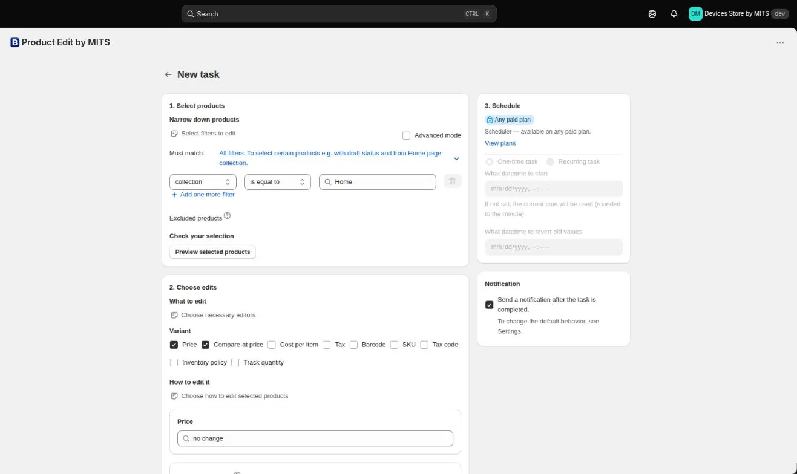This screenshot has height=474, width=797.
Task: Open the is equal to operator dropdown
Action: click(x=278, y=181)
